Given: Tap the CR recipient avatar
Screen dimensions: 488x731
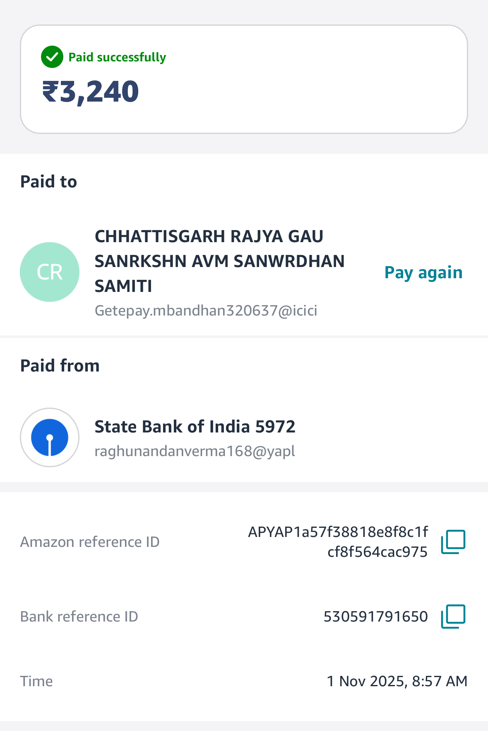Looking at the screenshot, I should (x=50, y=272).
